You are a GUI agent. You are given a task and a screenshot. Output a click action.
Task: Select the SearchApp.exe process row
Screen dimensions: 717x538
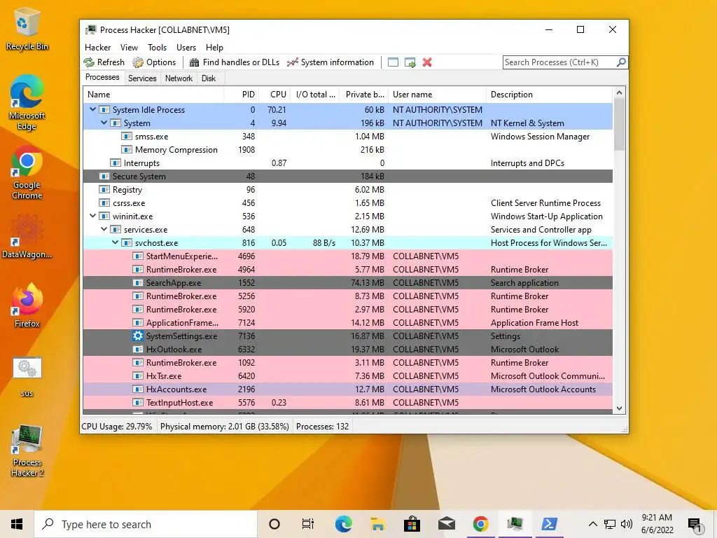pyautogui.click(x=347, y=283)
